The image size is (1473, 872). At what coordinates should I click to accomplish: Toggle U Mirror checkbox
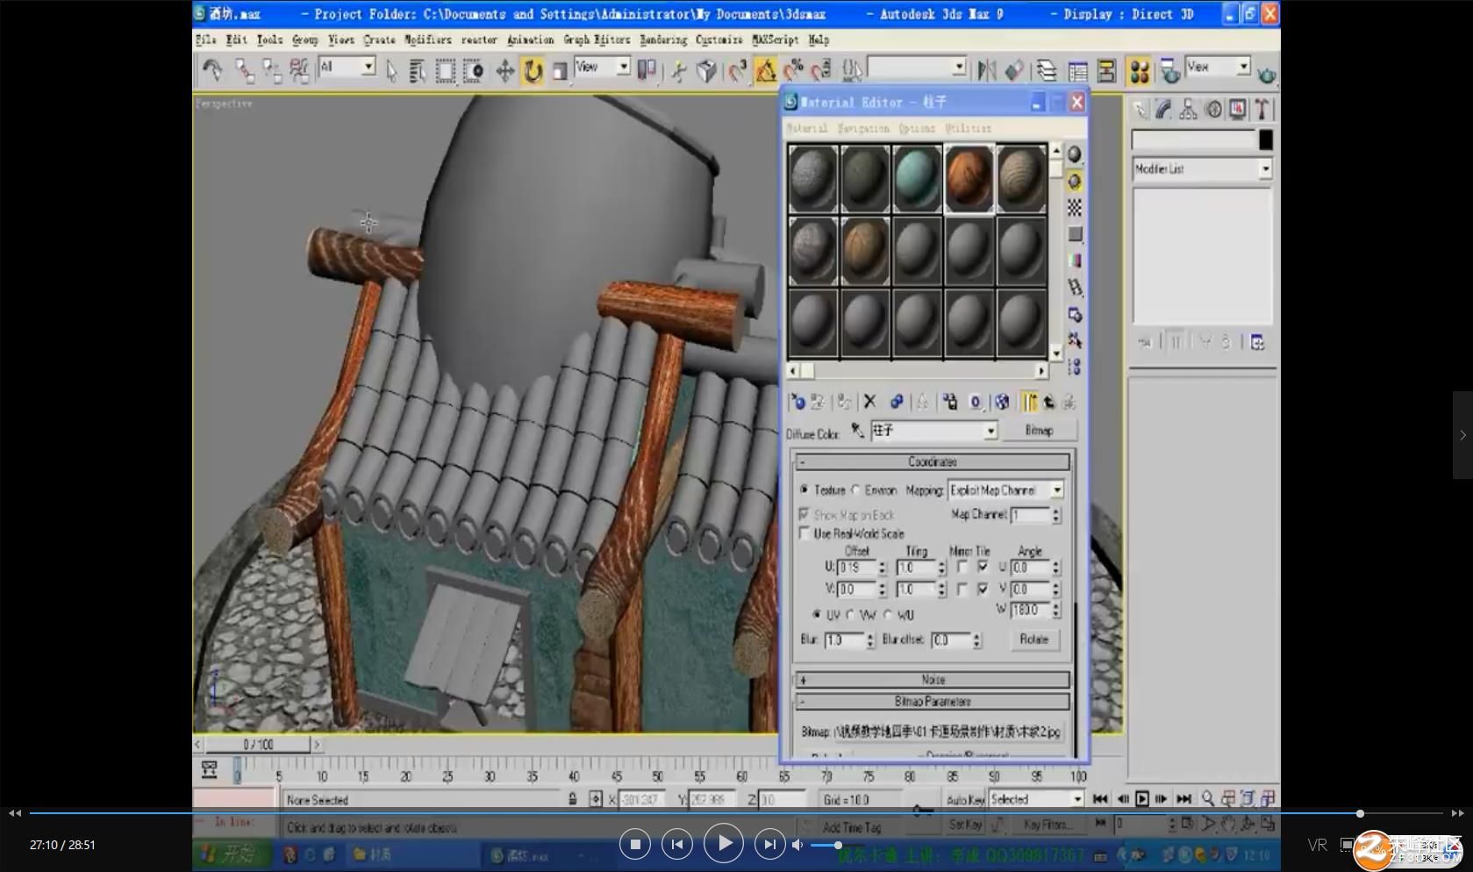tap(962, 568)
